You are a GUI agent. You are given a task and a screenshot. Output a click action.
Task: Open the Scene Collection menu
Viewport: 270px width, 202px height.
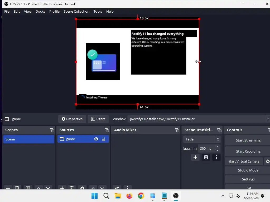[x=76, y=12]
